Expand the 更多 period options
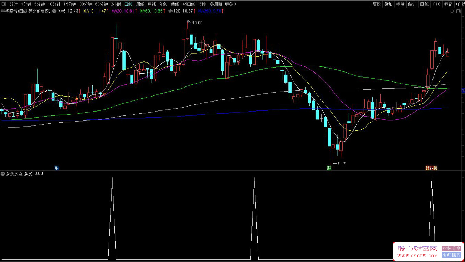465x262 pixels. point(231,4)
